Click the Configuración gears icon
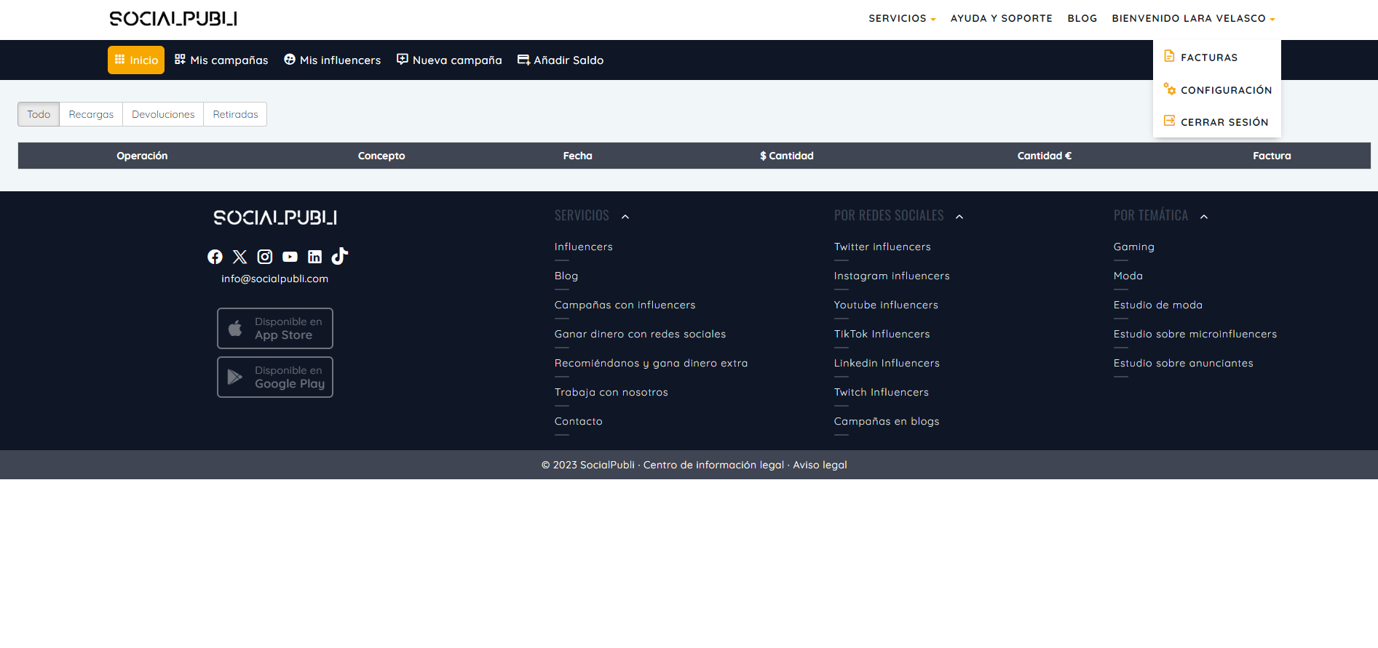This screenshot has width=1378, height=648. tap(1170, 89)
